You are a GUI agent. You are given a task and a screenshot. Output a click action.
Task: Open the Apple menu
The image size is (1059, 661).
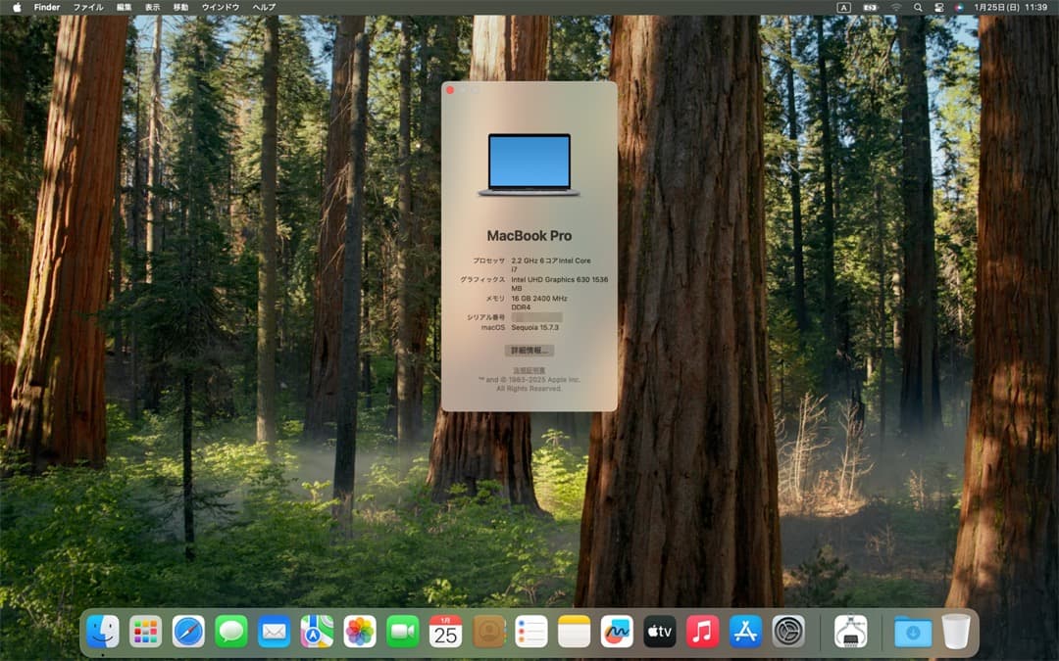[x=16, y=7]
